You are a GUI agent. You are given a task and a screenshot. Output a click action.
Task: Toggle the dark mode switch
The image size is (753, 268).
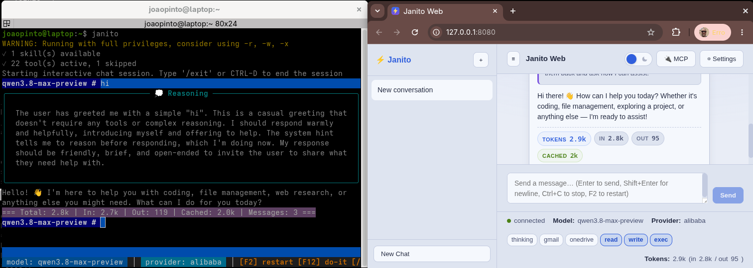(x=638, y=59)
